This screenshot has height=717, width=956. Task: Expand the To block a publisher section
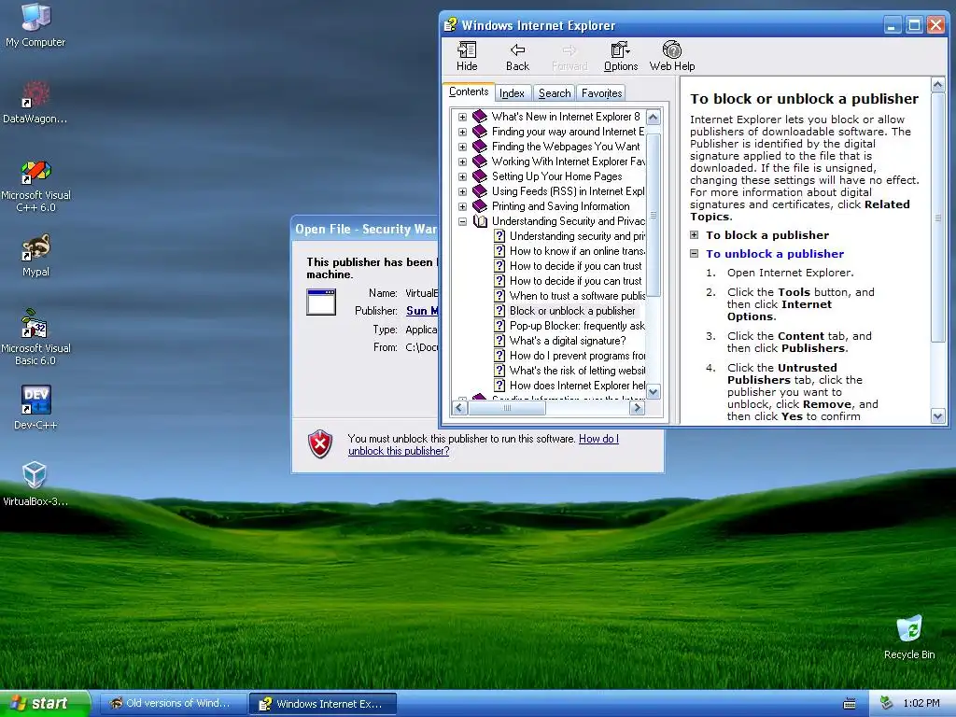tap(694, 234)
